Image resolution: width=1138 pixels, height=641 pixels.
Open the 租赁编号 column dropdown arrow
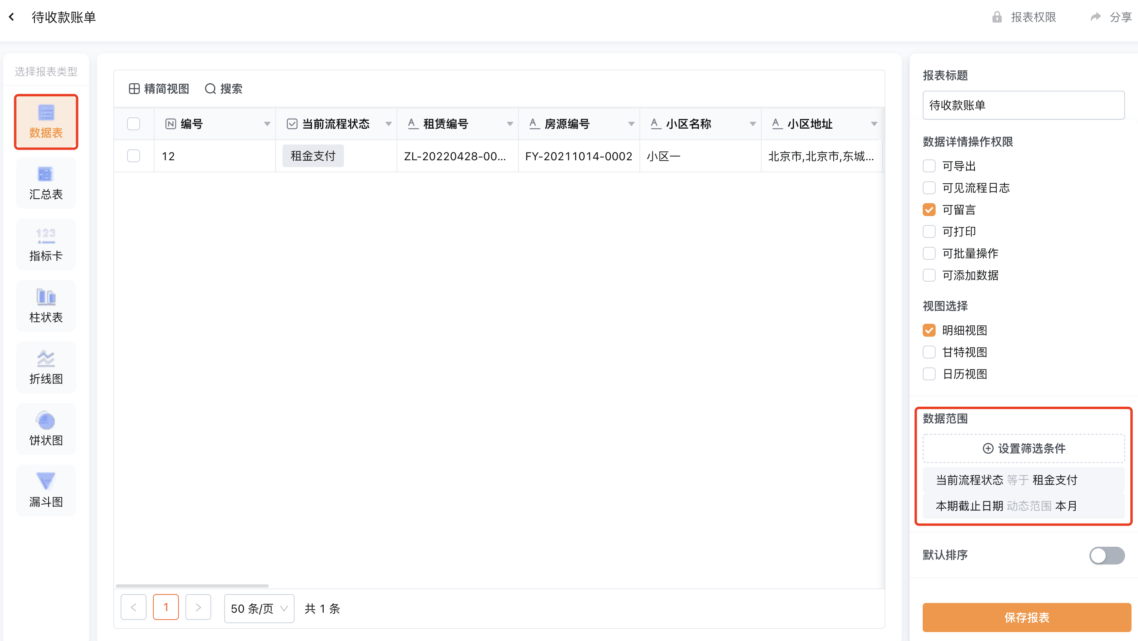tap(510, 124)
